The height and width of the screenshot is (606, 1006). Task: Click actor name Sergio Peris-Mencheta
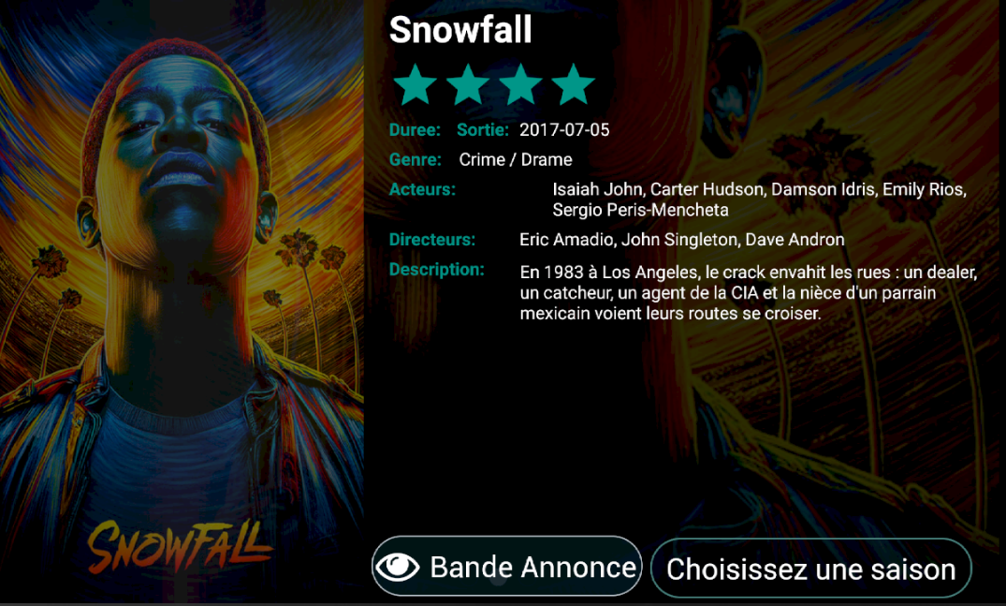tap(640, 210)
